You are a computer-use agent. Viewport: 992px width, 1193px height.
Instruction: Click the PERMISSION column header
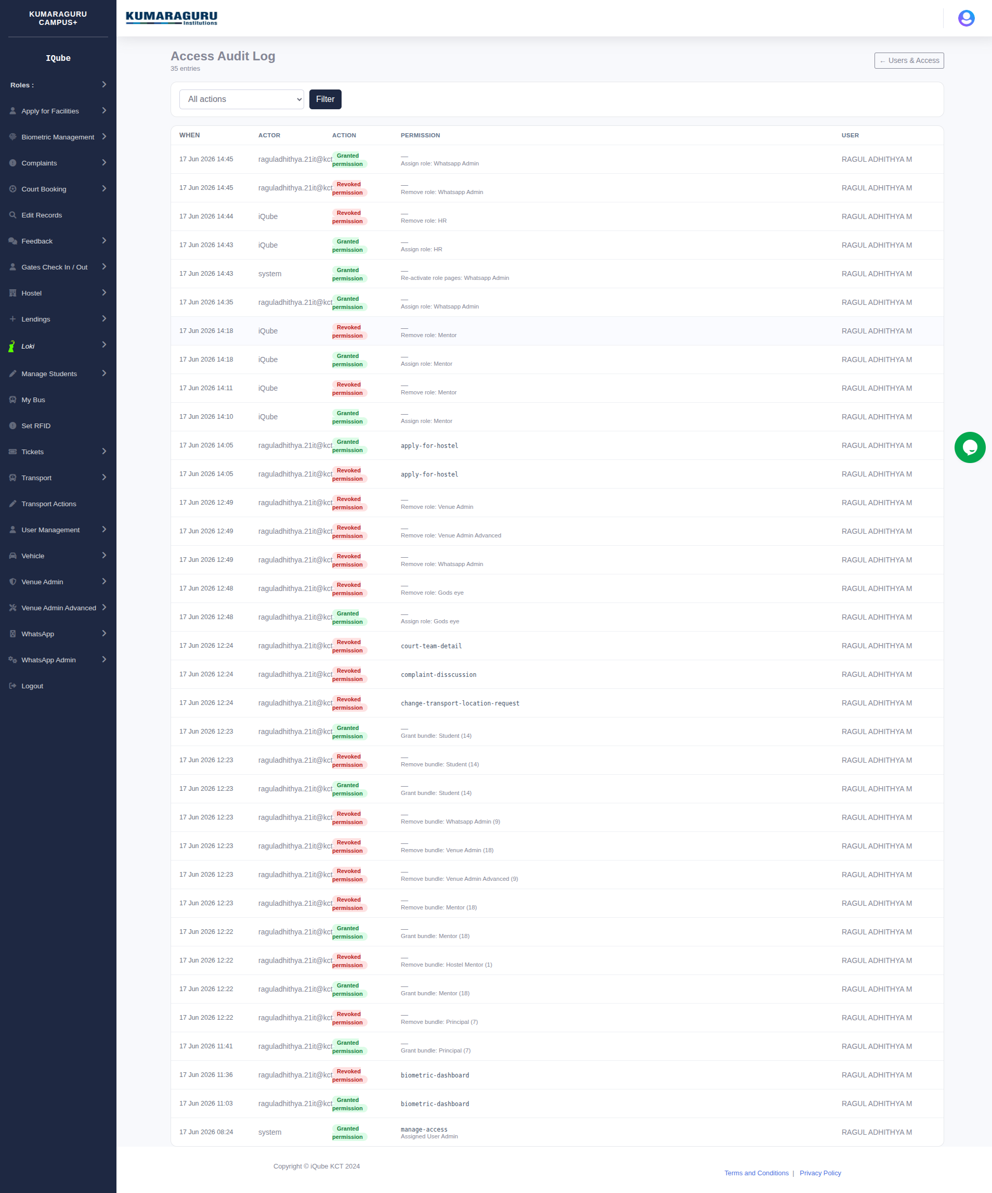coord(420,135)
